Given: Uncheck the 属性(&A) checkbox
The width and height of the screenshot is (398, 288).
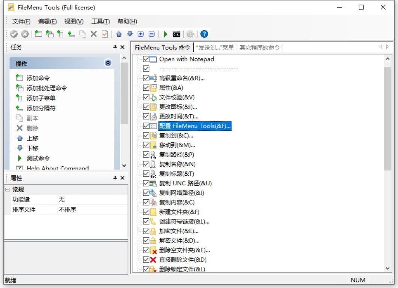Looking at the screenshot, I should [146, 88].
